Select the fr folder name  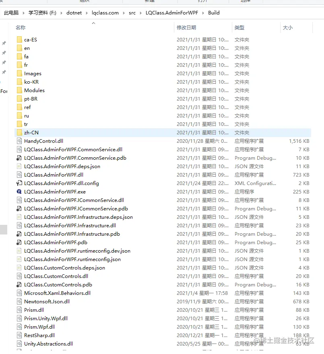26,65
